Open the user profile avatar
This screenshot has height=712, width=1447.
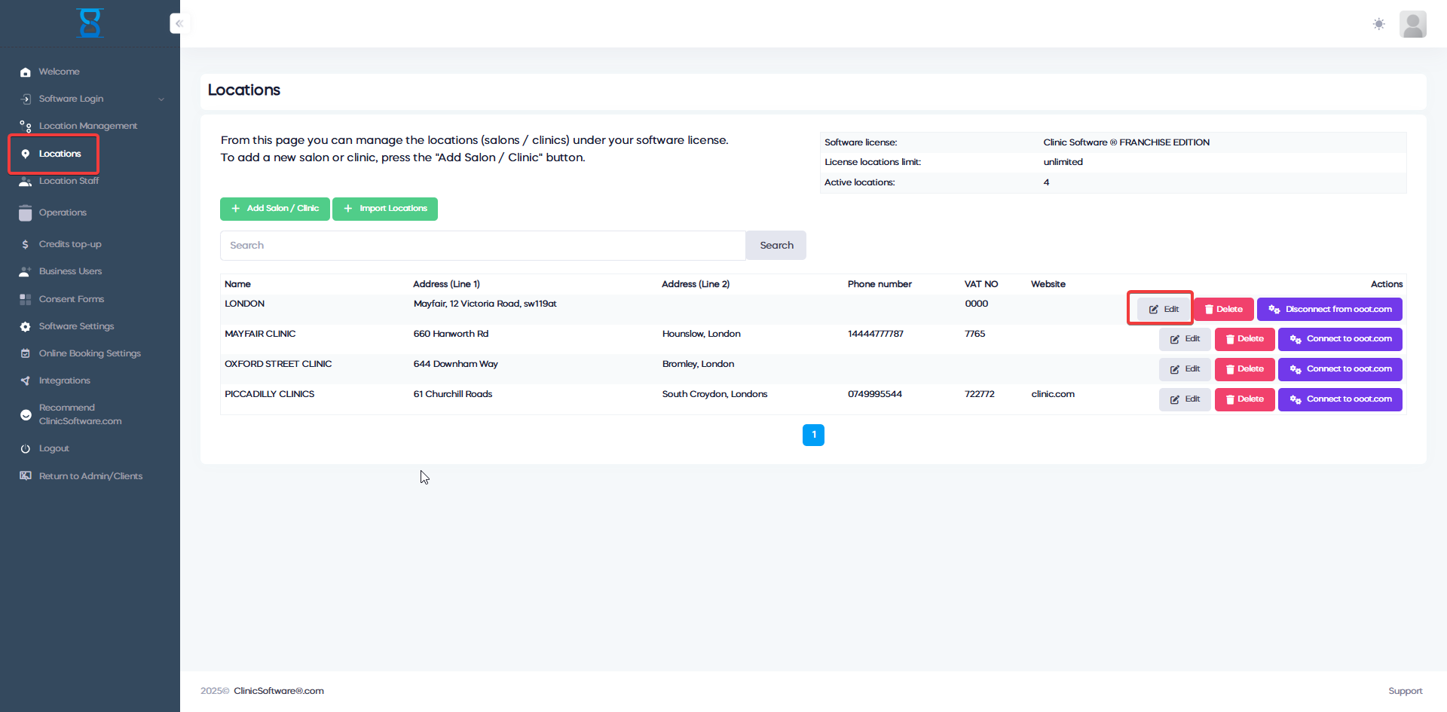[x=1412, y=24]
